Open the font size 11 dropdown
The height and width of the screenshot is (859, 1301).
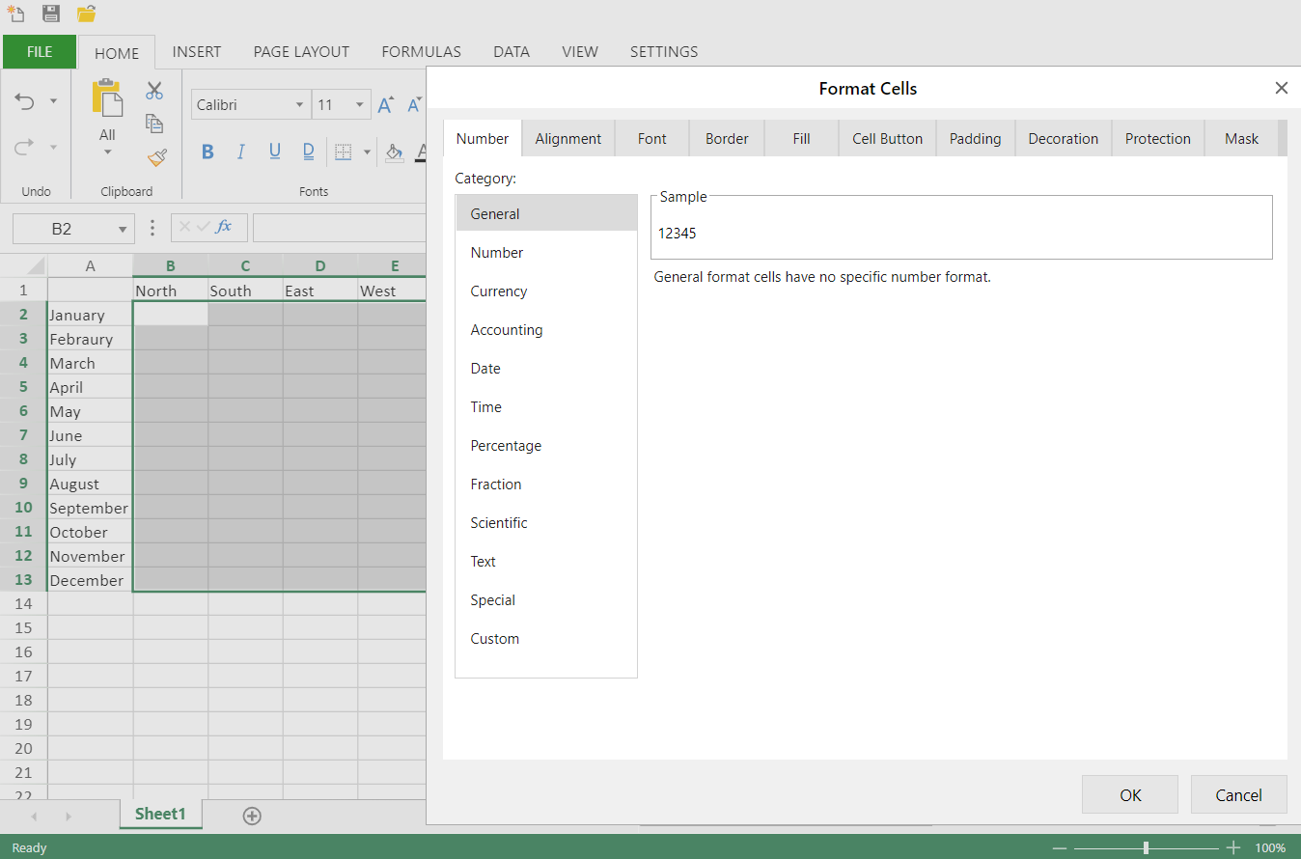(x=360, y=105)
